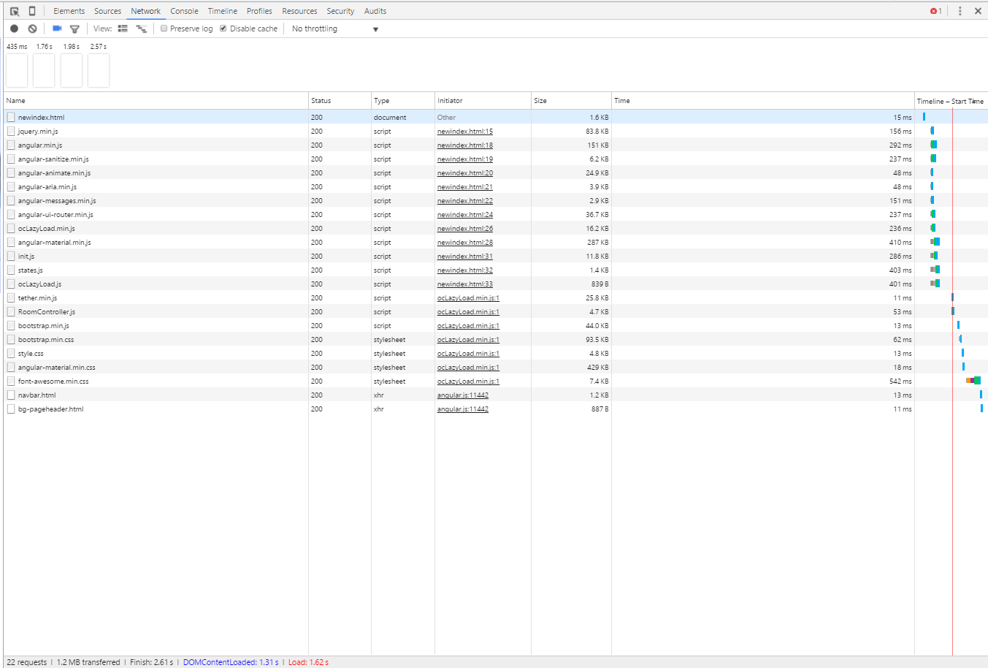
Task: Toggle capture screenshots camera icon
Action: click(x=57, y=29)
